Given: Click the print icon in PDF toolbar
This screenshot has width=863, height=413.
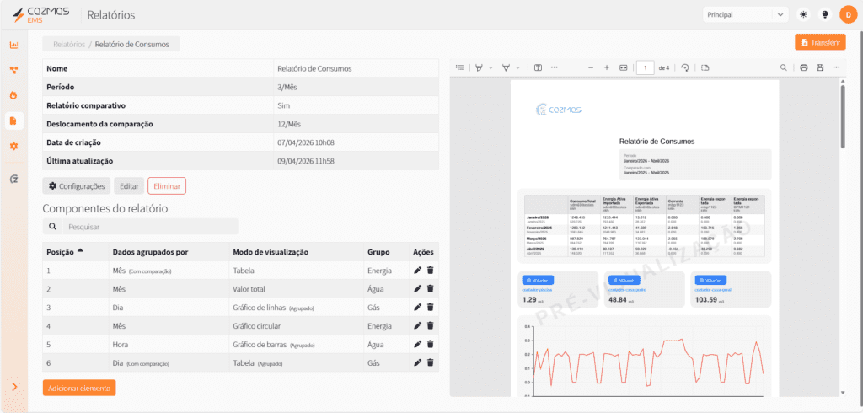Looking at the screenshot, I should (x=804, y=67).
